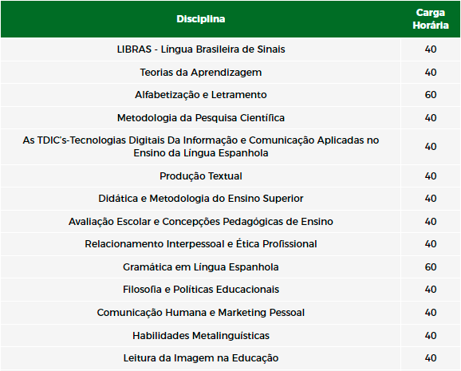Select Leitura da Imagem na Educação
This screenshot has width=461, height=371.
point(200,358)
